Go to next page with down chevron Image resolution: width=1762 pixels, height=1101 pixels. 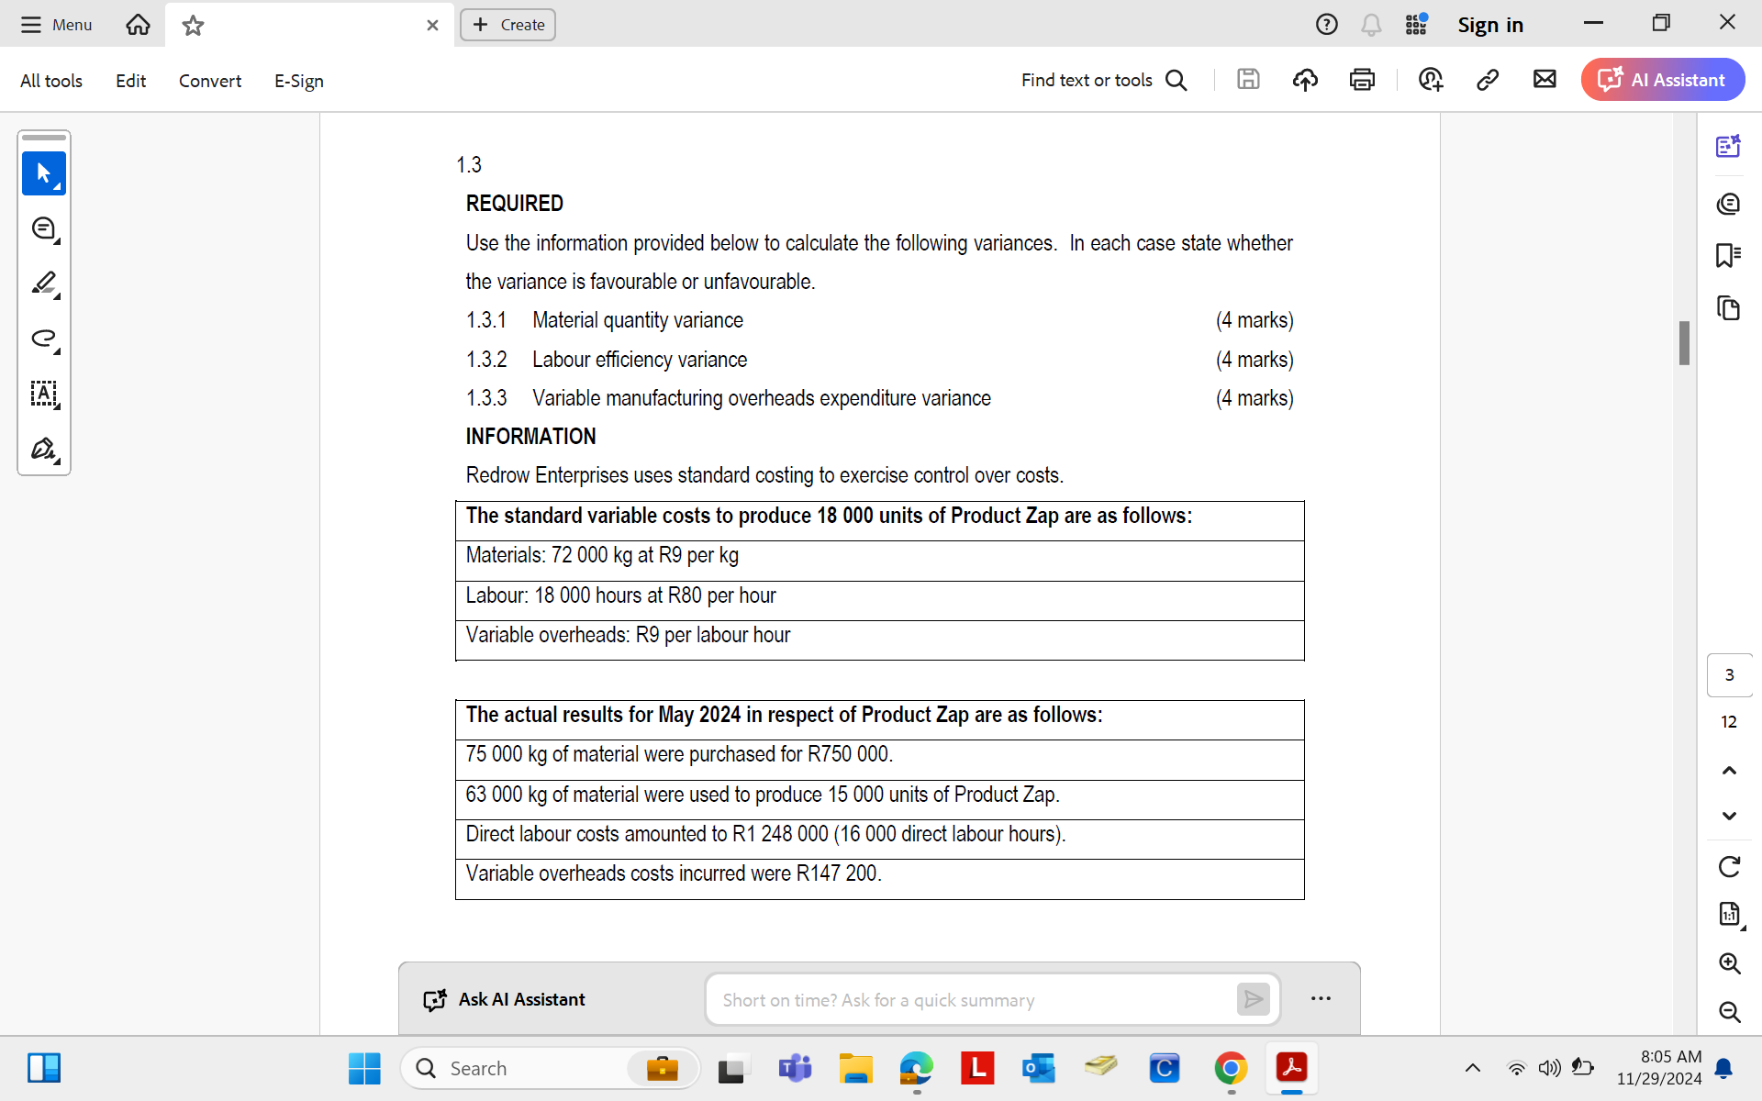(x=1729, y=816)
